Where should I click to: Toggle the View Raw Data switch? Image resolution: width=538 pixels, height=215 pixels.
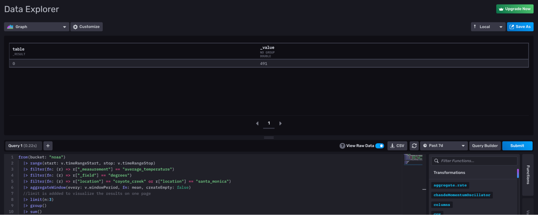[379, 146]
